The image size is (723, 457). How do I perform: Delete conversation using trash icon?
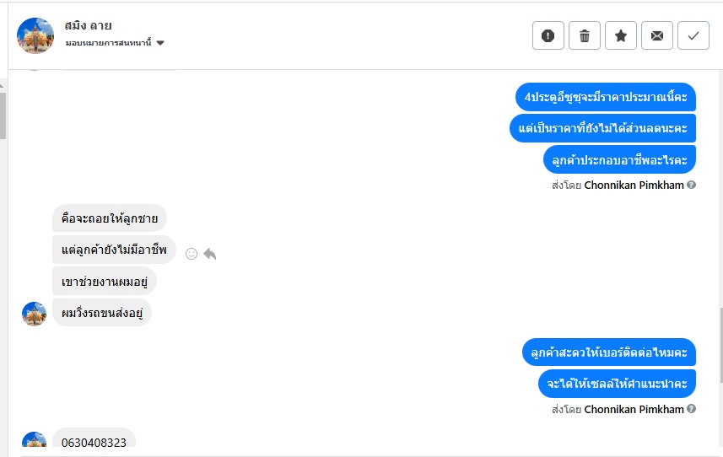pos(585,36)
